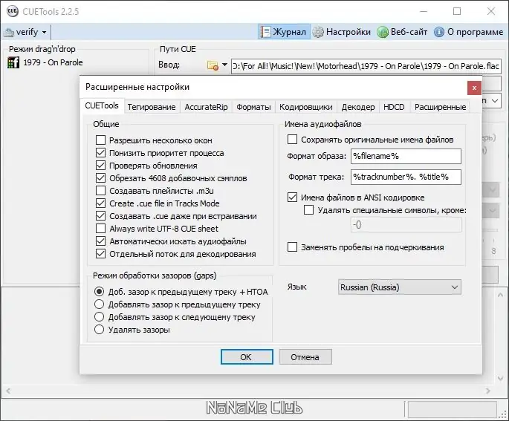Screen dimensions: 509x421
Task: Click the Отмена button
Action: click(x=305, y=357)
